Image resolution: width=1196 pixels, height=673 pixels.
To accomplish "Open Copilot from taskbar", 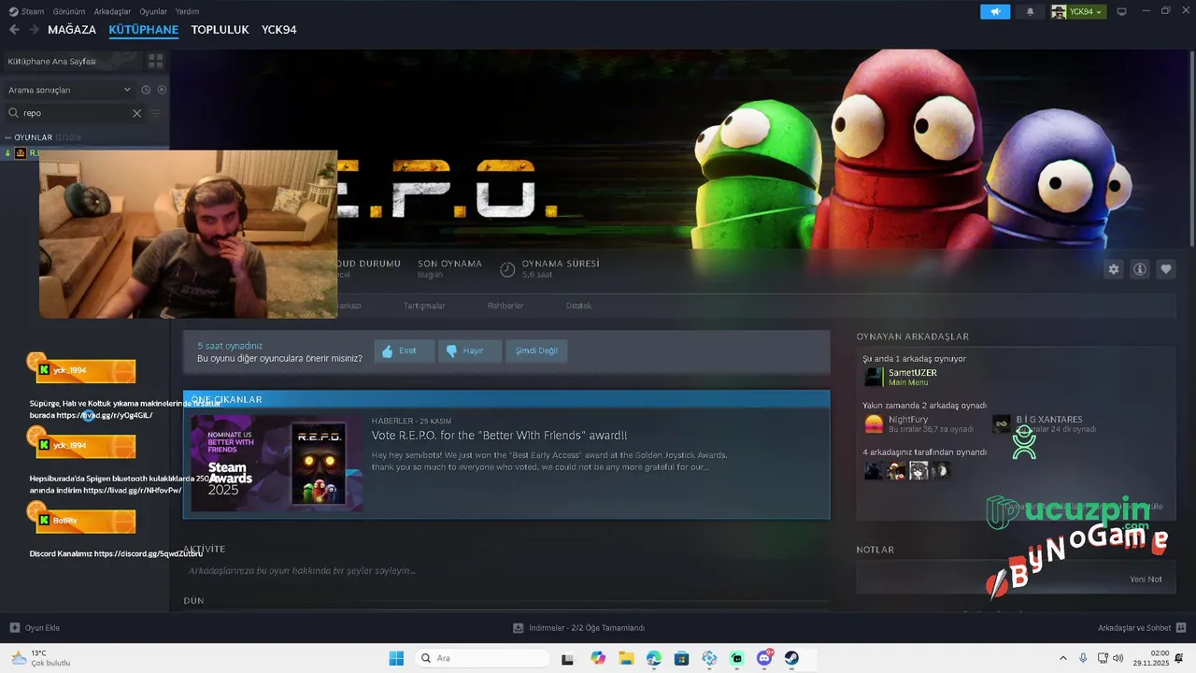I will tap(598, 658).
